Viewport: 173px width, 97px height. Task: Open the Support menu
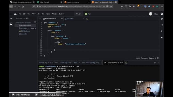point(62,14)
